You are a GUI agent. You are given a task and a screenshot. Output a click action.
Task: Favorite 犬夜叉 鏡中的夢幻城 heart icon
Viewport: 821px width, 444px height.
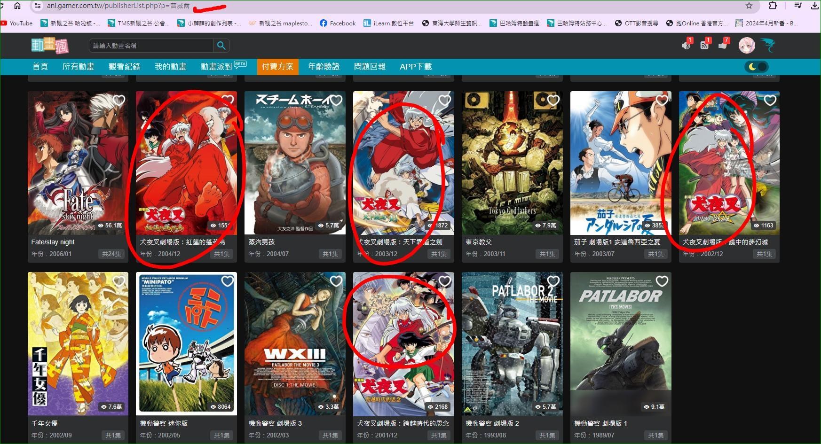point(770,100)
